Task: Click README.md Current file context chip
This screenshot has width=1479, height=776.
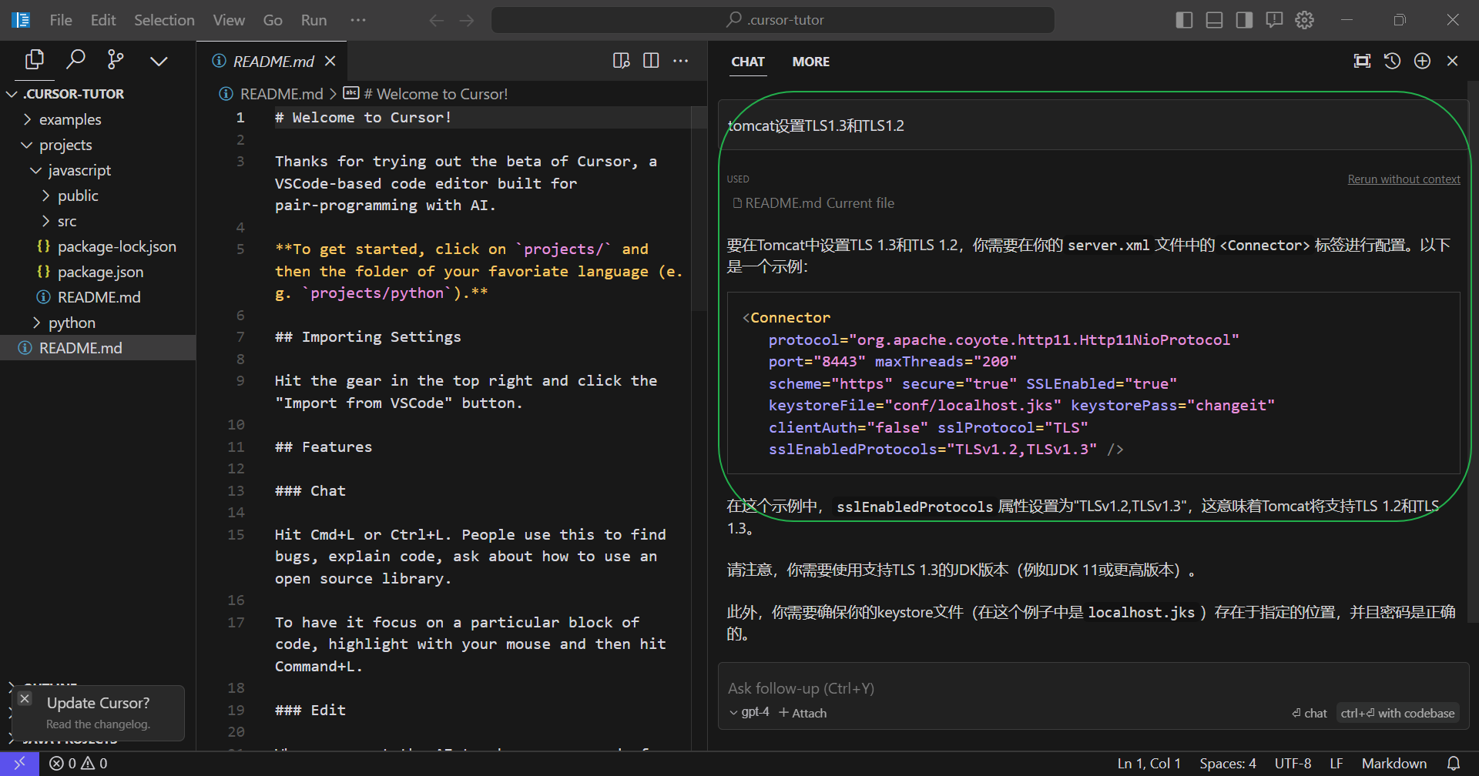Action: (813, 203)
